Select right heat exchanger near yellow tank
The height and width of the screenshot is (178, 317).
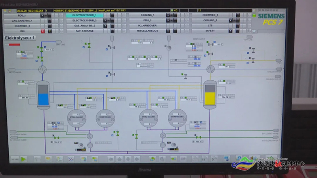click(210, 69)
